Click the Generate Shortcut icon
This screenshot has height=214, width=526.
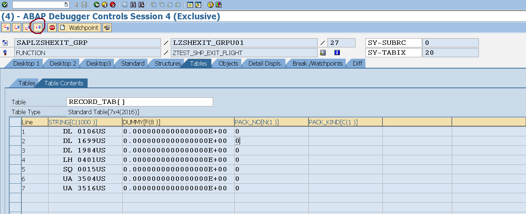pyautogui.click(x=198, y=5)
